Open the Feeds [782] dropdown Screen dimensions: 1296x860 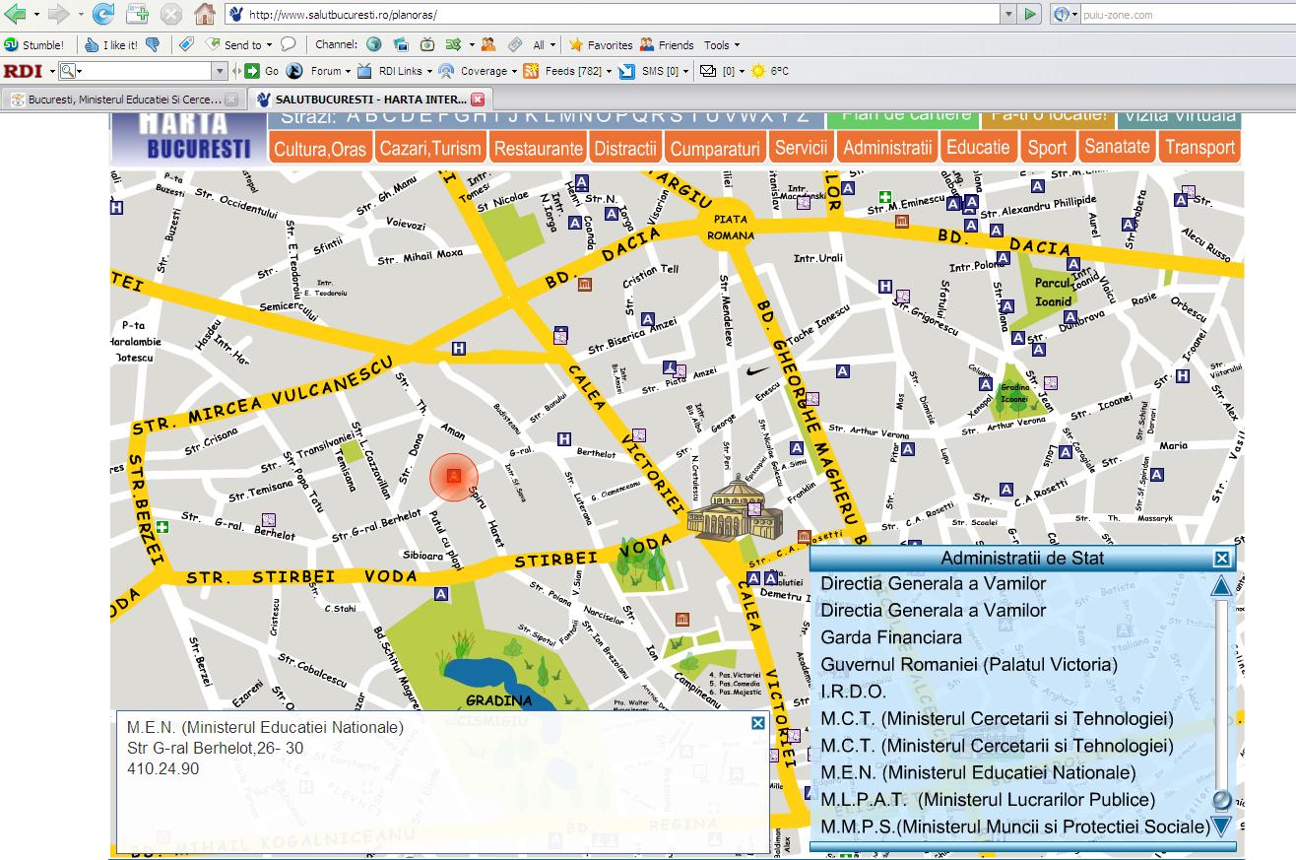pos(567,71)
